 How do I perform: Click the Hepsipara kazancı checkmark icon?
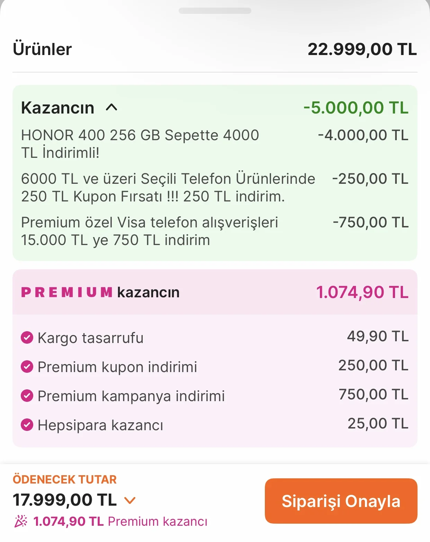(x=27, y=425)
